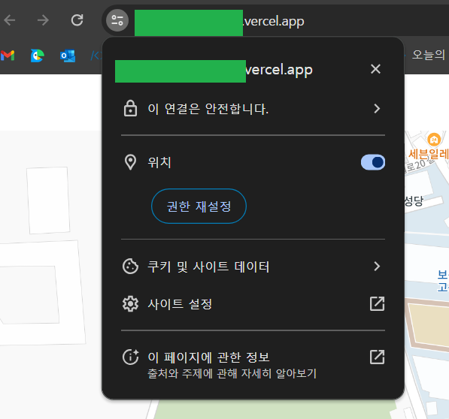The height and width of the screenshot is (419, 449).
Task: Open Outlook bookmark in bookmarks bar
Action: coord(68,56)
